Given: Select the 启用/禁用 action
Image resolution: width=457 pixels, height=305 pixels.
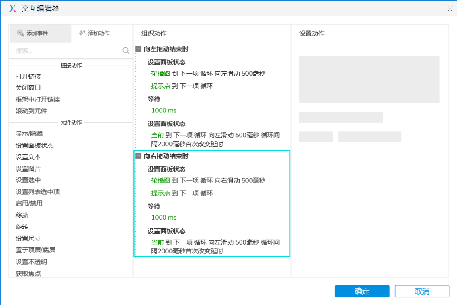Looking at the screenshot, I should (x=29, y=203).
